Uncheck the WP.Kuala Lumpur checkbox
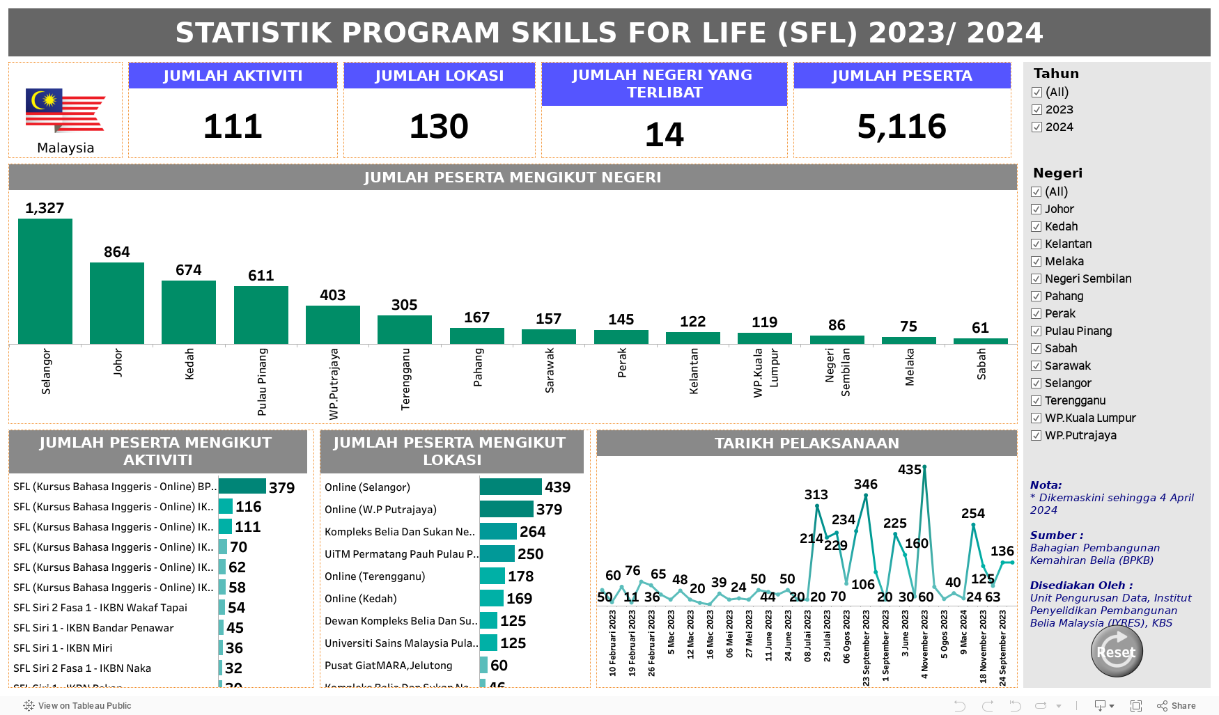 pyautogui.click(x=1036, y=418)
